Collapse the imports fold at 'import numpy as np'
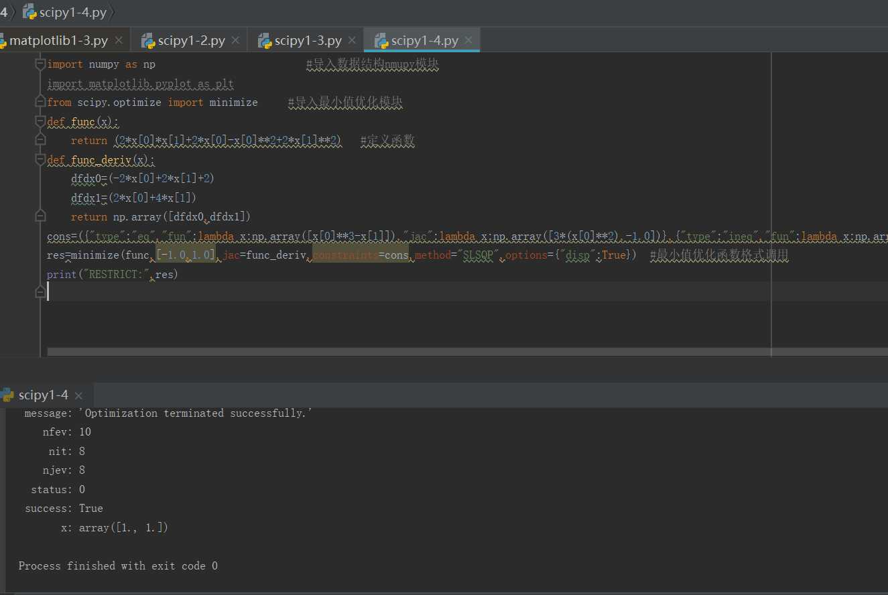 pos(40,64)
